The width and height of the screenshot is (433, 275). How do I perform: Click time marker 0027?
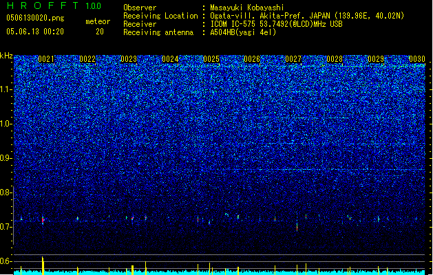click(x=293, y=59)
